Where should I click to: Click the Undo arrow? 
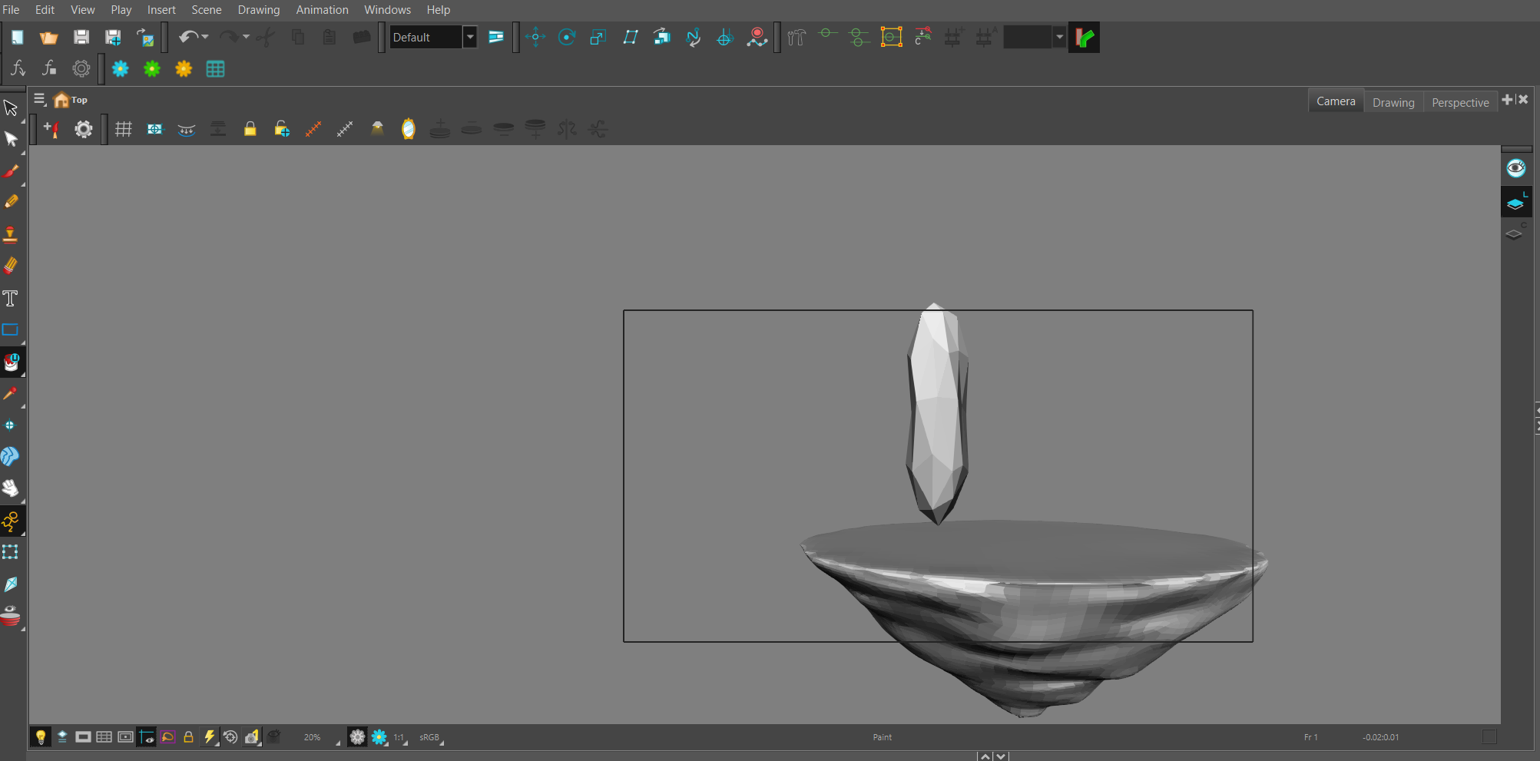tap(188, 37)
